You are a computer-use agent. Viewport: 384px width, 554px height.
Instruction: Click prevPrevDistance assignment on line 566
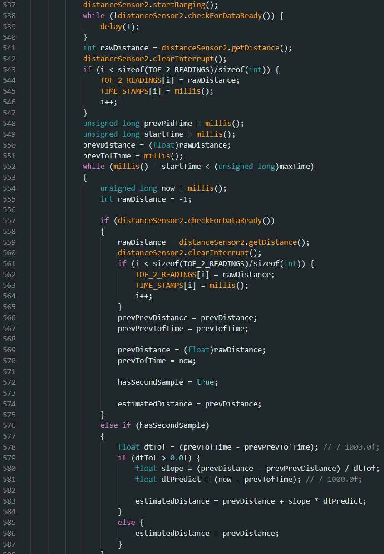click(x=153, y=317)
